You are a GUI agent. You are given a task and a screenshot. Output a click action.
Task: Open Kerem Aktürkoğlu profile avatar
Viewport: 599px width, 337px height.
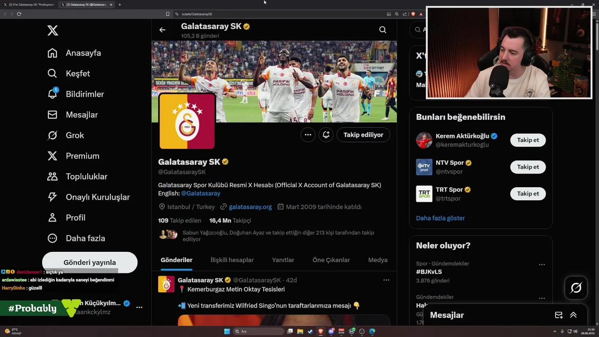coord(424,140)
